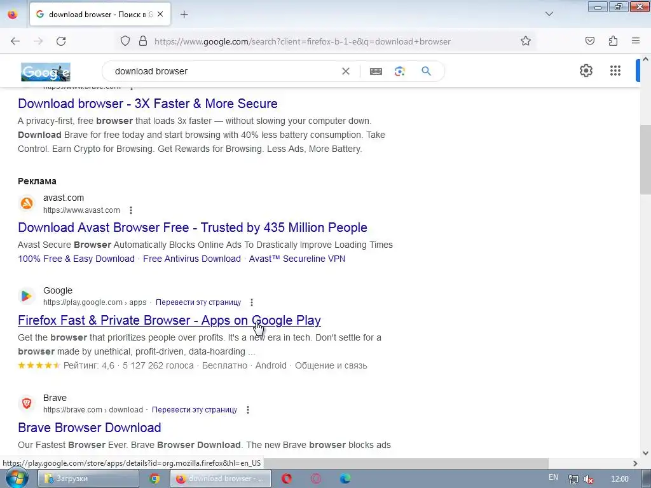Switch to the 'Загрузки' Explorer taskbar window

(x=88, y=478)
